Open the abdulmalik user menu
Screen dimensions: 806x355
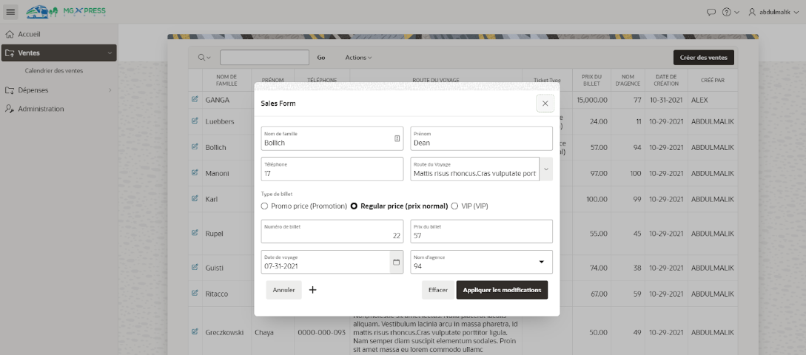[773, 12]
